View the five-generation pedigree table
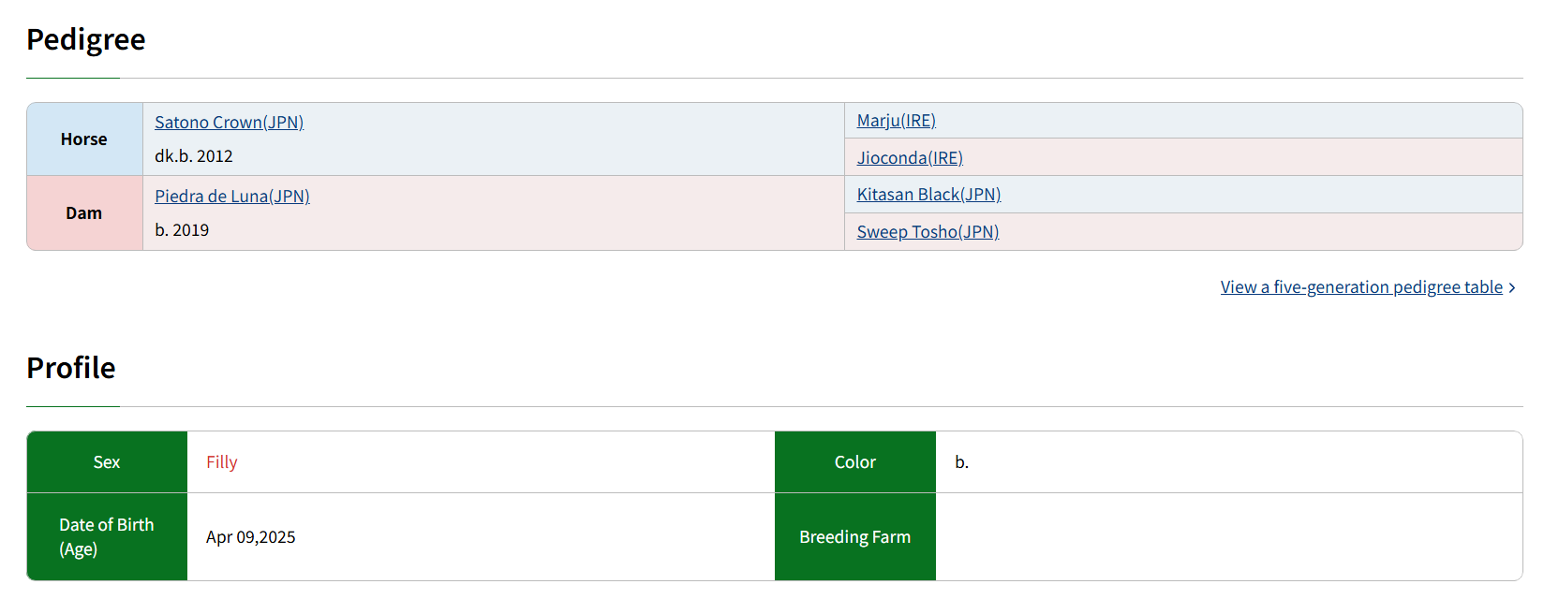The image size is (1544, 599). [1361, 287]
